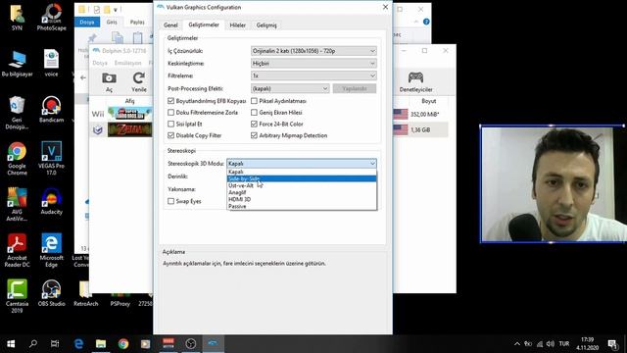627x353 pixels.
Task: Click Afiş column header in Dolphin
Action: tap(129, 101)
